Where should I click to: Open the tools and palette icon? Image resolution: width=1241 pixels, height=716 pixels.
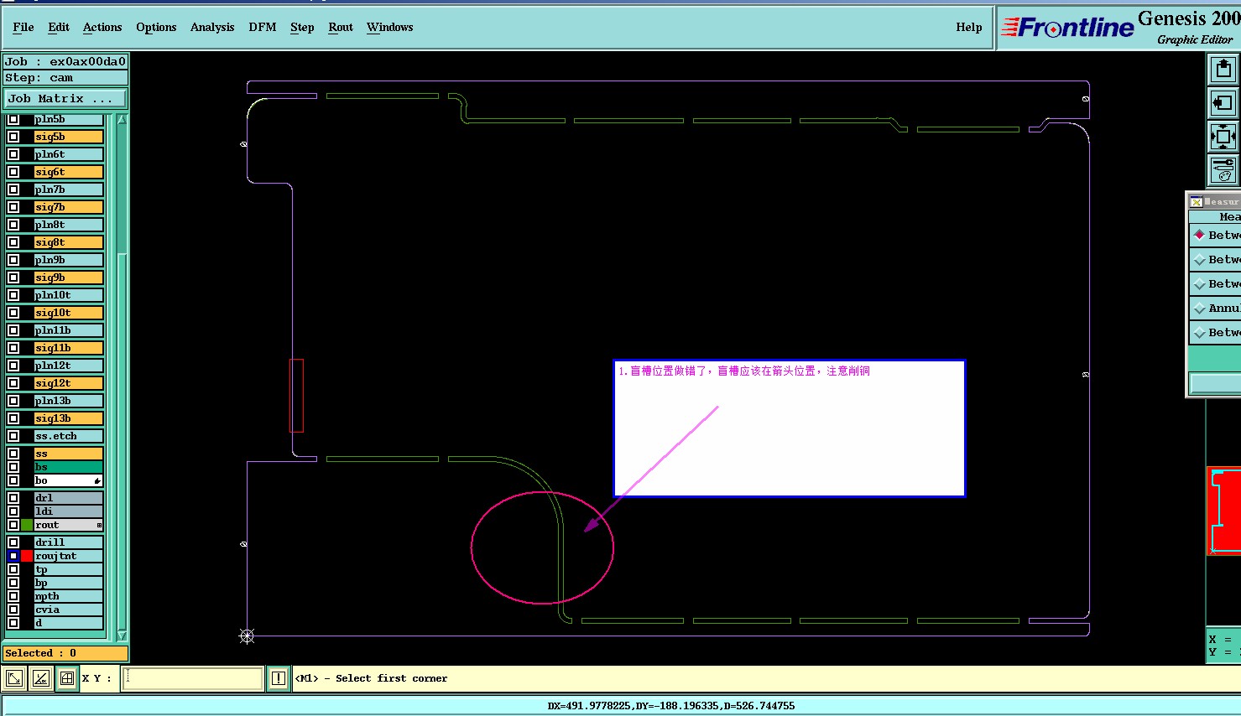coord(1223,169)
